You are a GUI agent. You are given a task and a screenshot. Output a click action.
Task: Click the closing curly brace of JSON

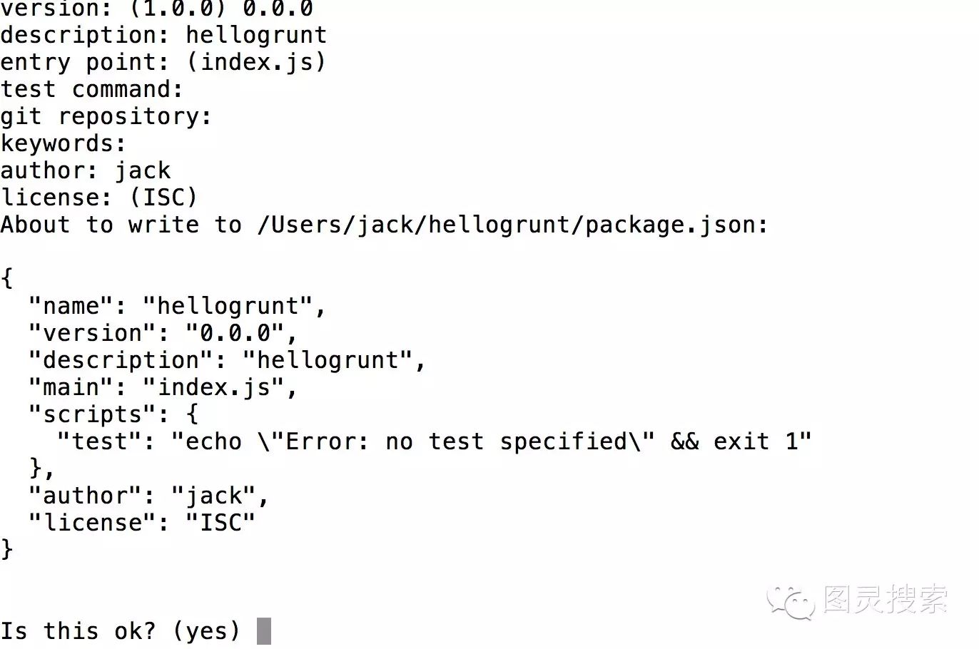coord(7,549)
